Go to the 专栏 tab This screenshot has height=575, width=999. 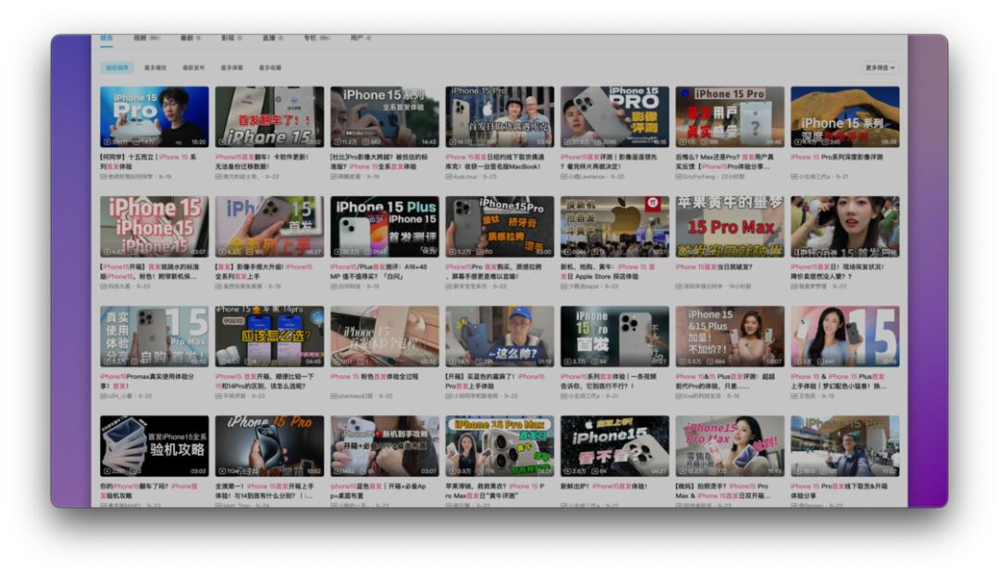coord(316,38)
